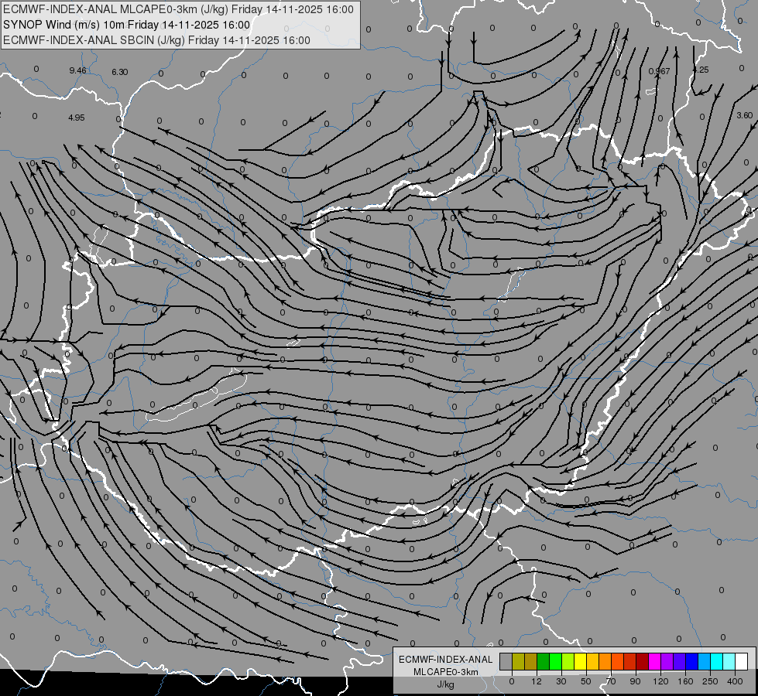Click the map value 3.60

point(745,115)
